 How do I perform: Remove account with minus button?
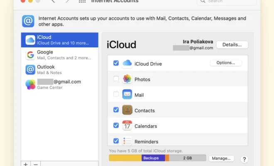pos(36,164)
